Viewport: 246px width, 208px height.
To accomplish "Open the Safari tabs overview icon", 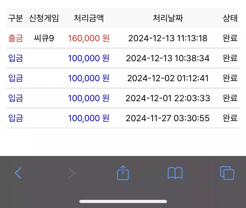I will click(x=227, y=173).
